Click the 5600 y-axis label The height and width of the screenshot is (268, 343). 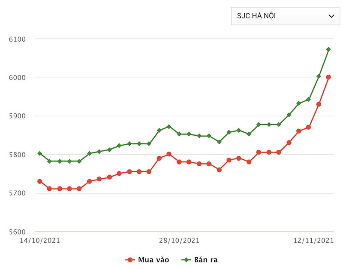point(18,232)
